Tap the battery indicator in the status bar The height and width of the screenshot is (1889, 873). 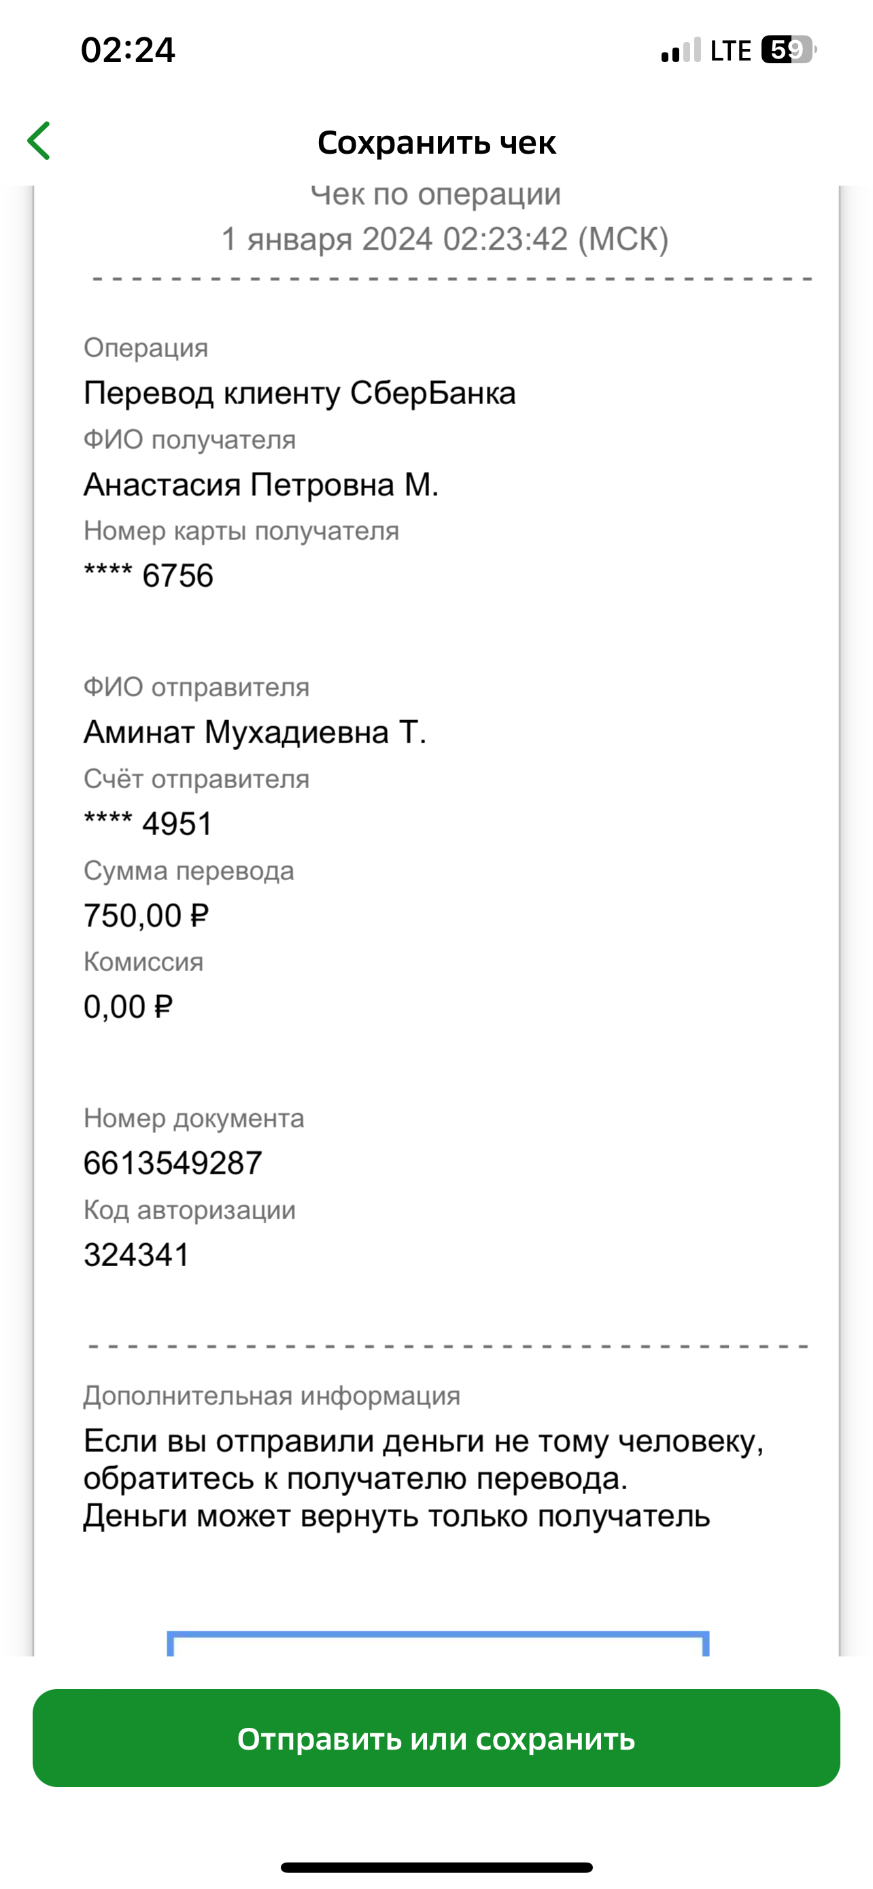pyautogui.click(x=789, y=50)
